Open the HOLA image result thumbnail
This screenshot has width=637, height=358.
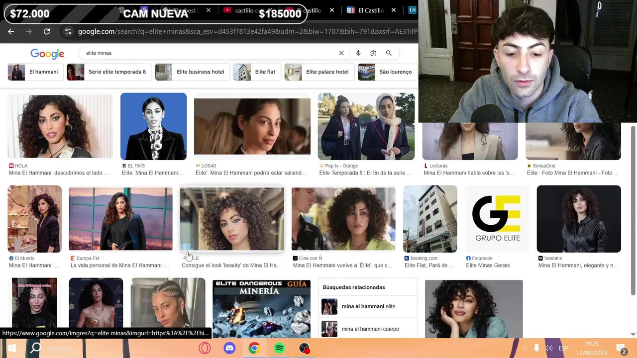60,126
